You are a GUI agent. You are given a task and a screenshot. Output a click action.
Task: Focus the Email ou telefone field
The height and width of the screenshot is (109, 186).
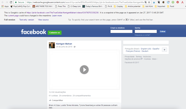pos(121,31)
